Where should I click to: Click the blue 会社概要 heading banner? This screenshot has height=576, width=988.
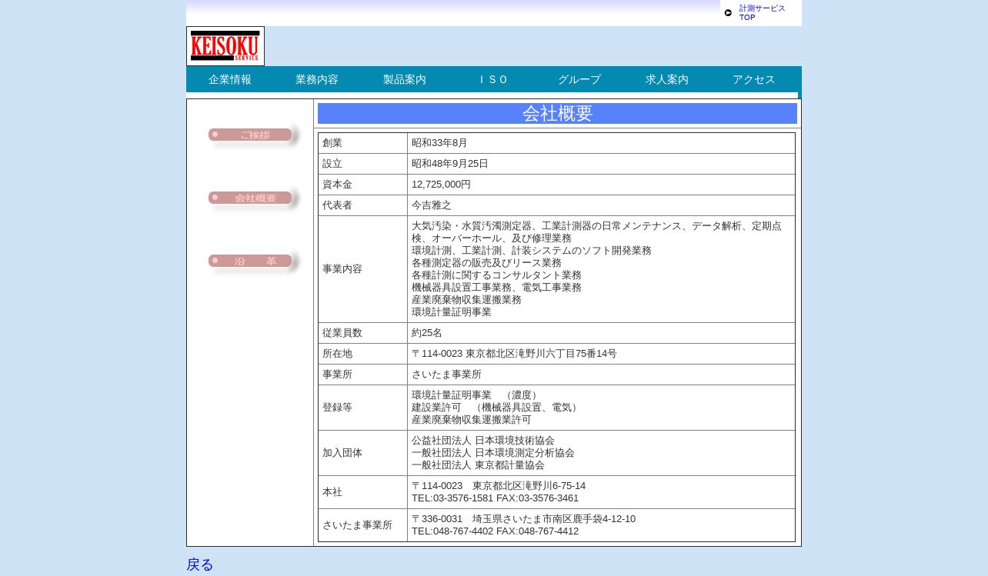point(557,114)
